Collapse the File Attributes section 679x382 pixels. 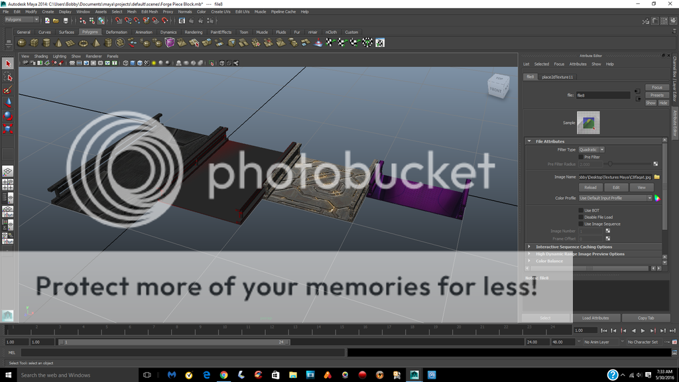529,141
